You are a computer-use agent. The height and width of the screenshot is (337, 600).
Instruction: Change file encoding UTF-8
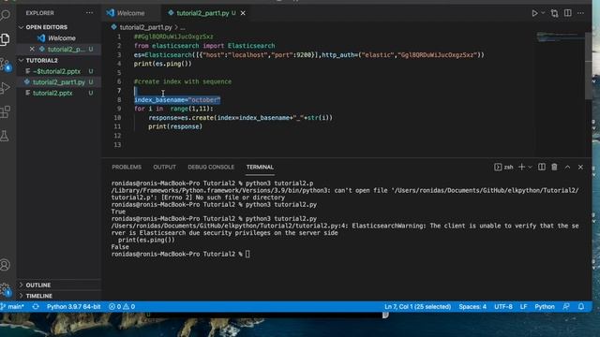503,307
